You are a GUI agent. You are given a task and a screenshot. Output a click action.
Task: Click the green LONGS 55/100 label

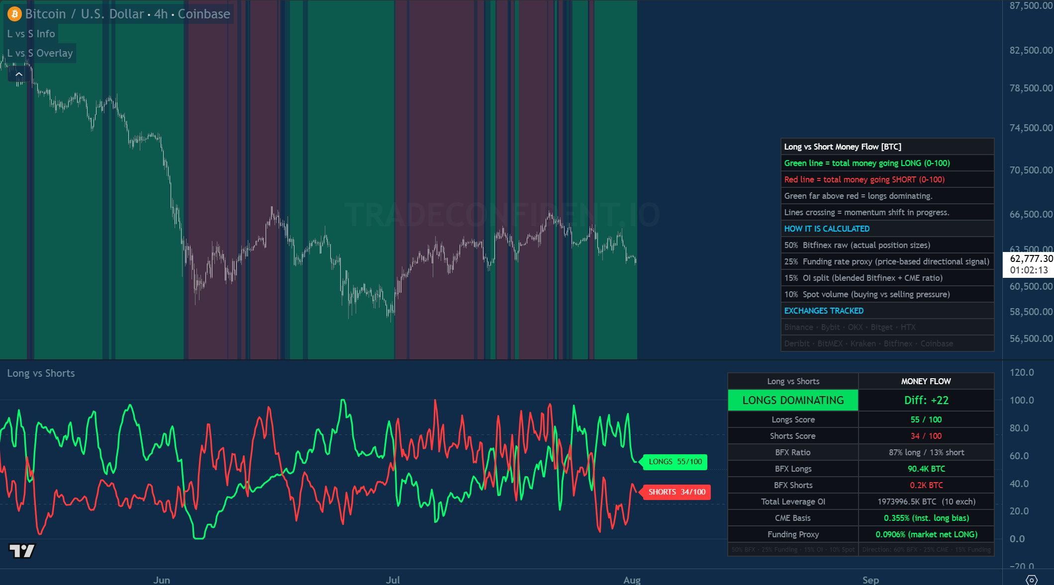pos(675,462)
